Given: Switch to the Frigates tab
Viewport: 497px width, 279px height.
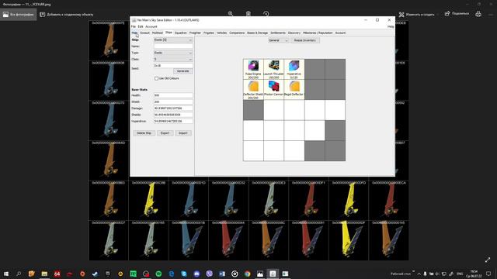Looking at the screenshot, I should click(209, 33).
